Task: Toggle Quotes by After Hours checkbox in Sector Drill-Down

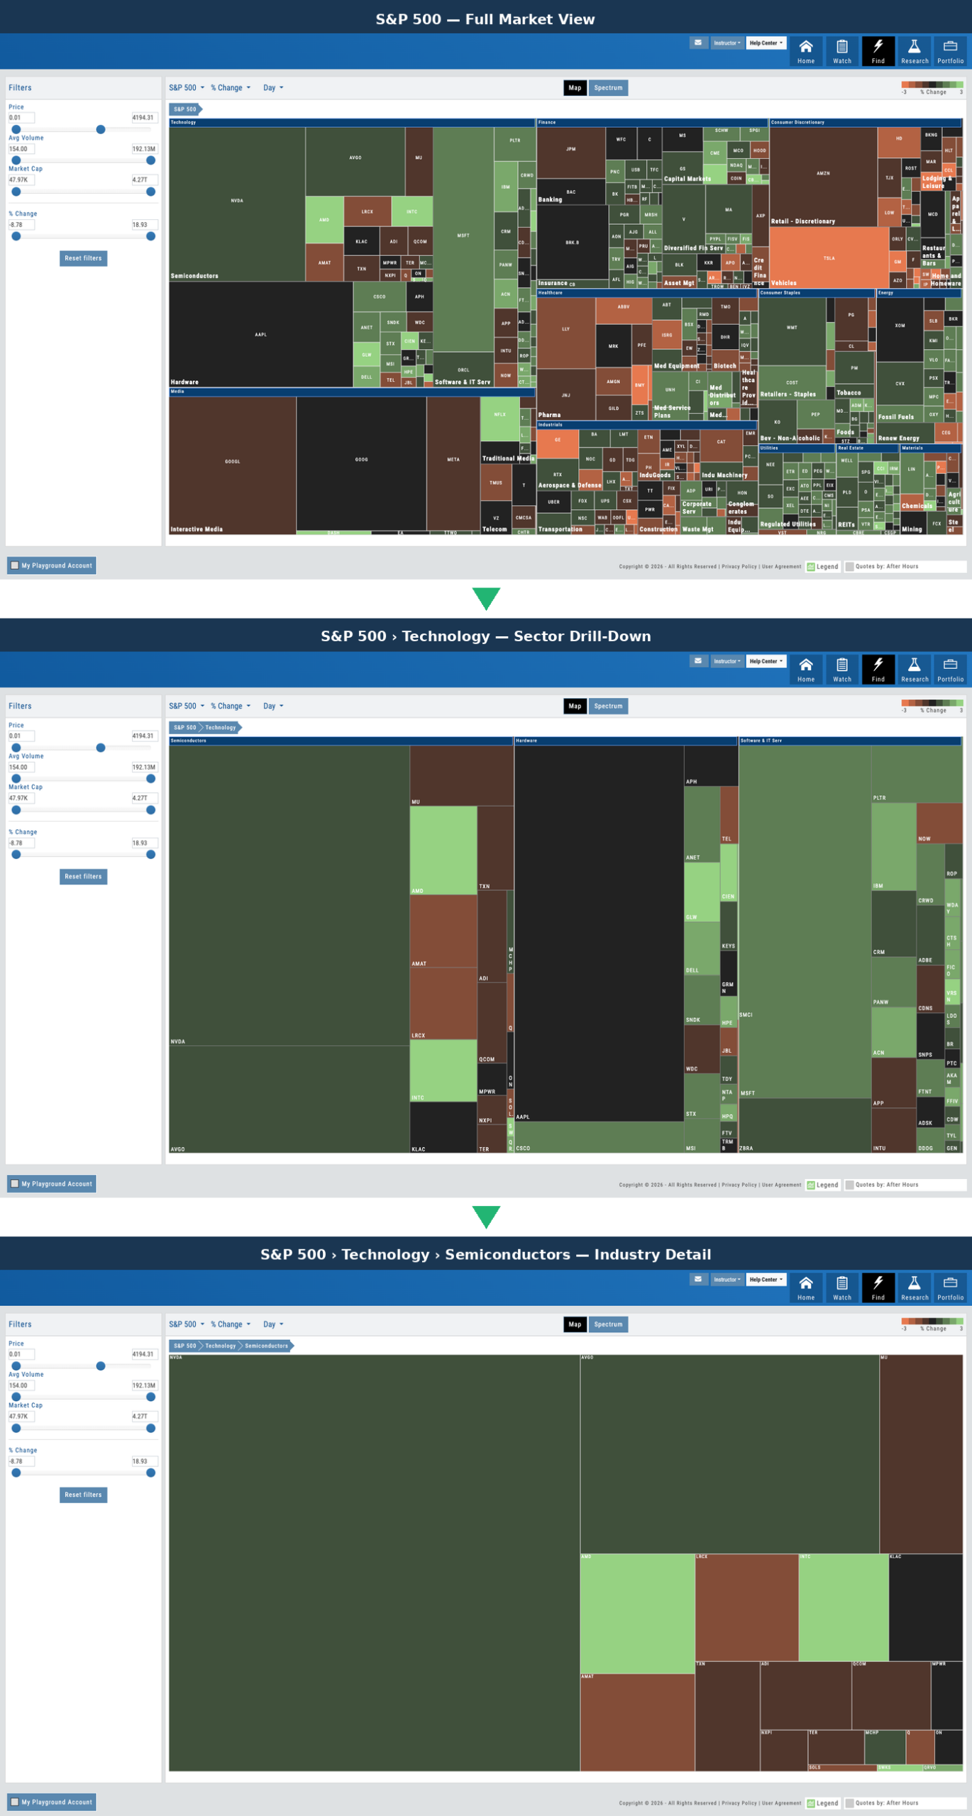Action: click(849, 1185)
